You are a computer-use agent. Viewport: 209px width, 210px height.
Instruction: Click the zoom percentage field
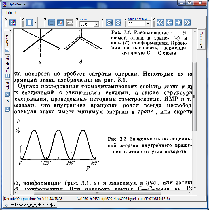click(87, 24)
